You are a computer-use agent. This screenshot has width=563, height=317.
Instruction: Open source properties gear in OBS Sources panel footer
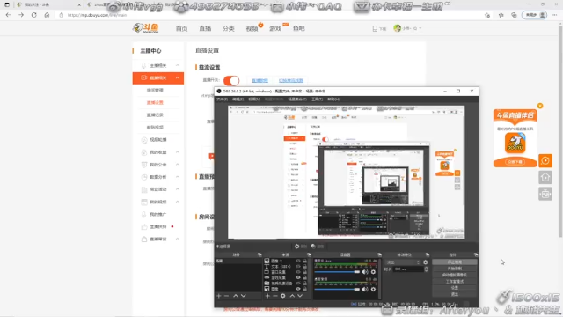(x=283, y=296)
